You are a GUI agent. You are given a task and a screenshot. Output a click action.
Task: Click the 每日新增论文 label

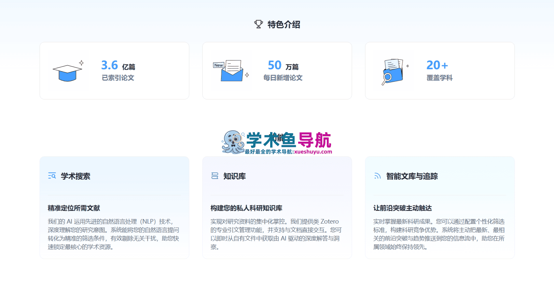[283, 78]
